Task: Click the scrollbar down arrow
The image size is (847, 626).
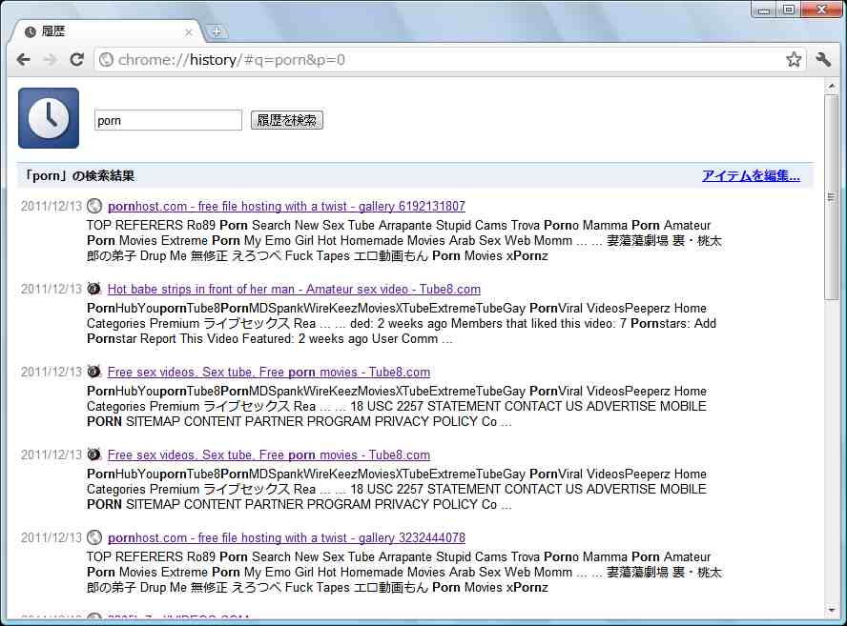Action: tap(832, 611)
